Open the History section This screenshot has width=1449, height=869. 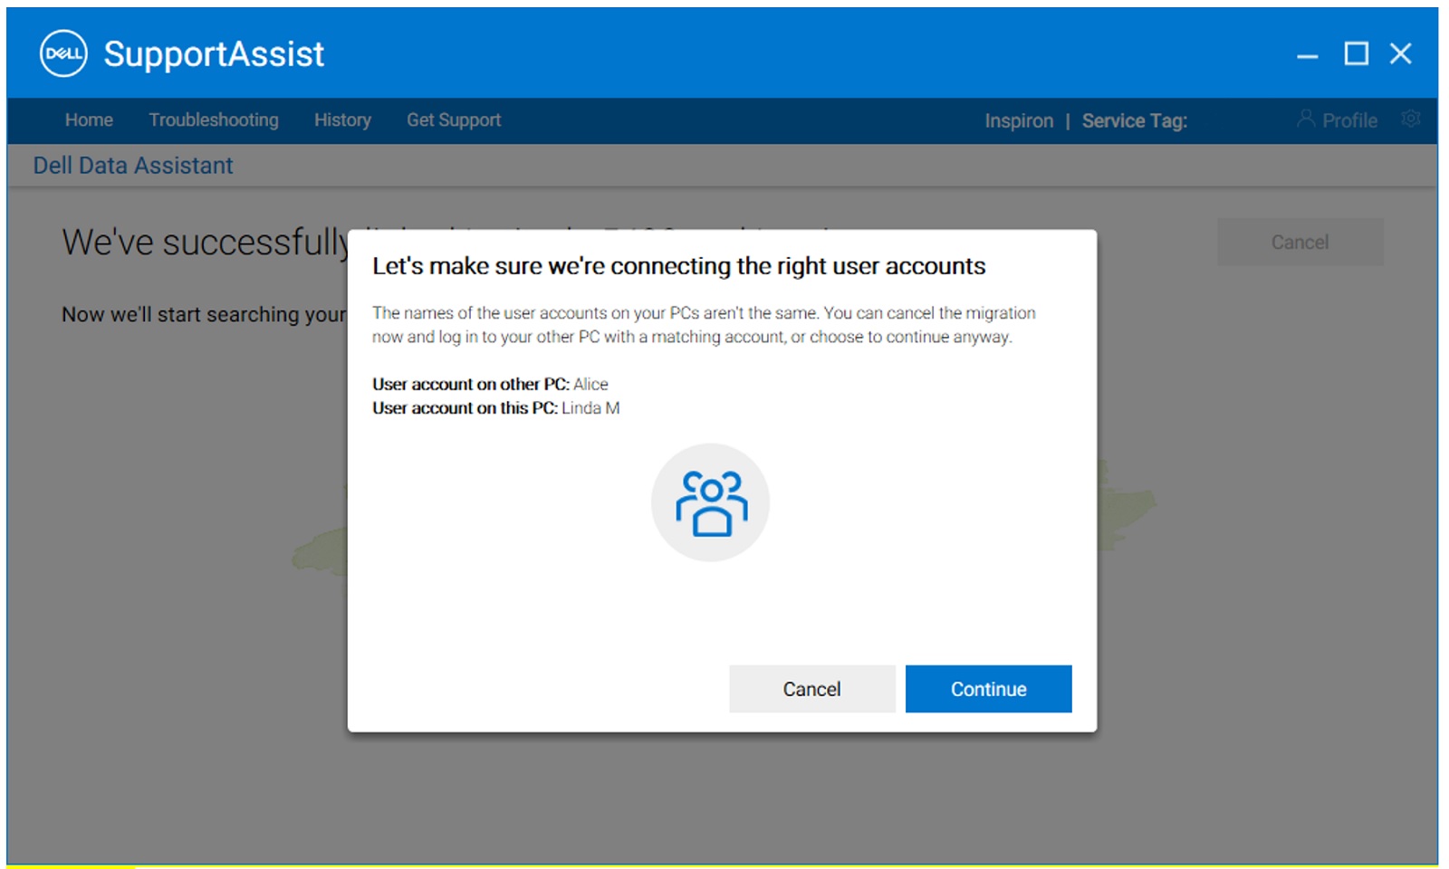(341, 119)
